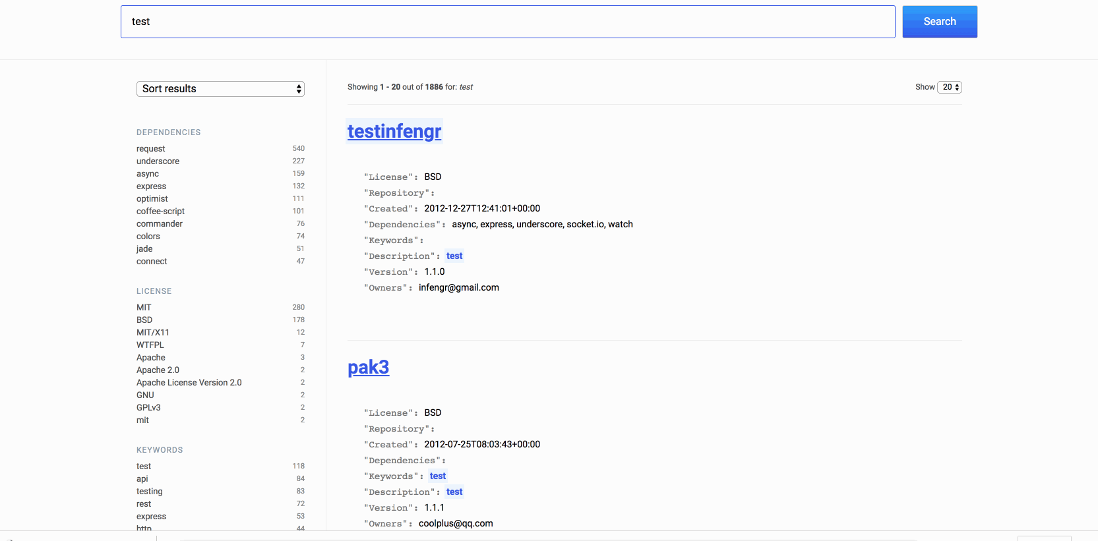Filter by testing keyword
This screenshot has height=541, width=1098.
(x=150, y=492)
